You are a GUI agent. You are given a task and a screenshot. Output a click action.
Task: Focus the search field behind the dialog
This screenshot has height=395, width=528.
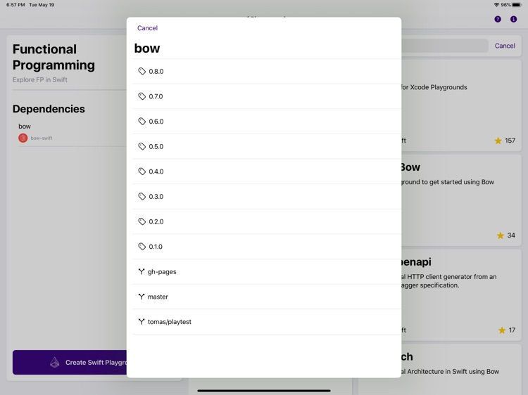click(444, 46)
